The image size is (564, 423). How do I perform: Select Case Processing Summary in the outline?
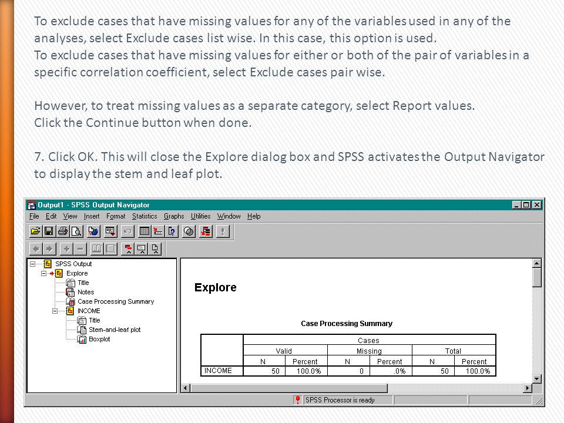coord(116,301)
